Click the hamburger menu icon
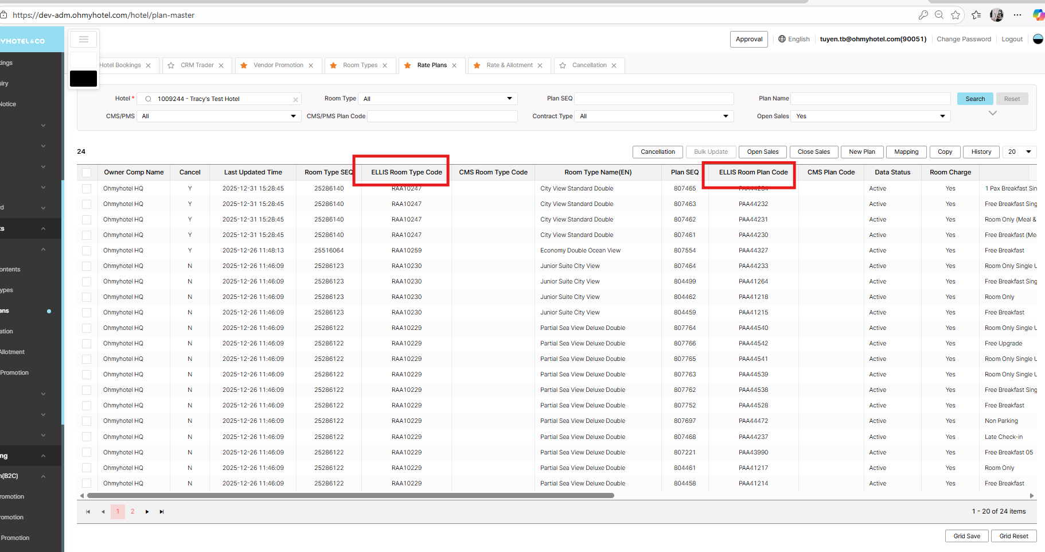 pos(83,40)
